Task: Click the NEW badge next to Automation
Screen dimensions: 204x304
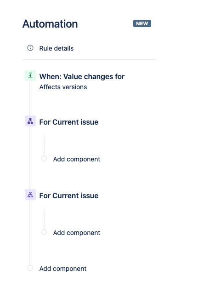Action: [x=142, y=23]
